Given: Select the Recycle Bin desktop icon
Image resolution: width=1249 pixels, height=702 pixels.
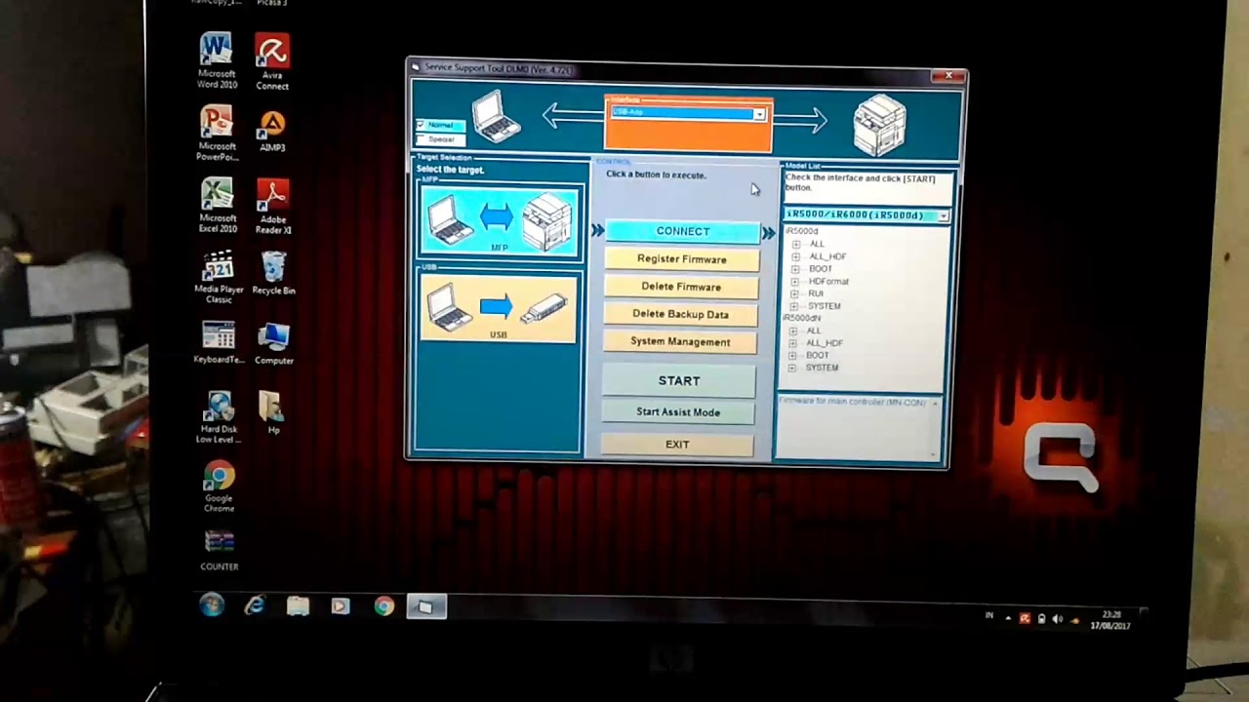Looking at the screenshot, I should click(x=274, y=273).
